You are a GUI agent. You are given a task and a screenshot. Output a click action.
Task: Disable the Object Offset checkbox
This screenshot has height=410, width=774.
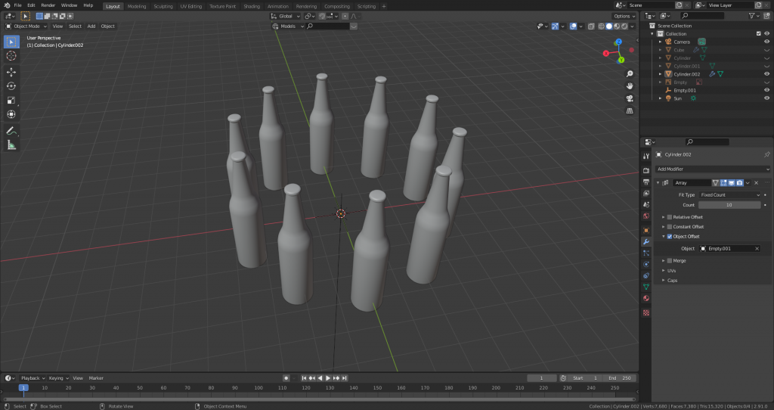click(x=670, y=236)
